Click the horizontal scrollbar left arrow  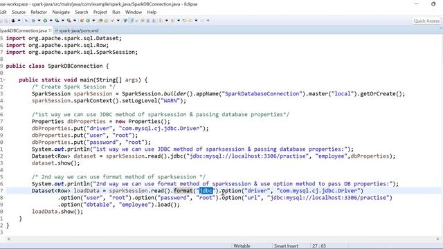pyautogui.click(x=9, y=239)
